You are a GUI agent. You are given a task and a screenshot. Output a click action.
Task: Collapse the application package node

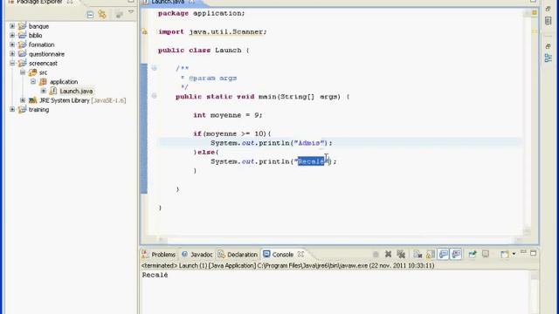click(x=33, y=81)
